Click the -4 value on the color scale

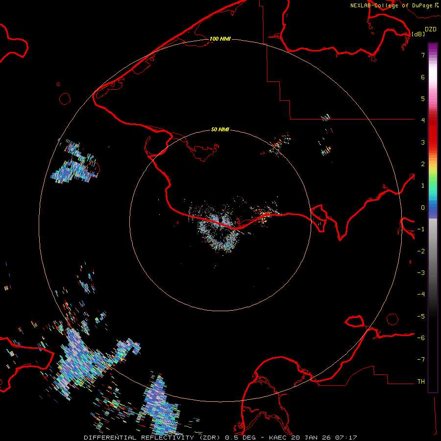(x=421, y=294)
